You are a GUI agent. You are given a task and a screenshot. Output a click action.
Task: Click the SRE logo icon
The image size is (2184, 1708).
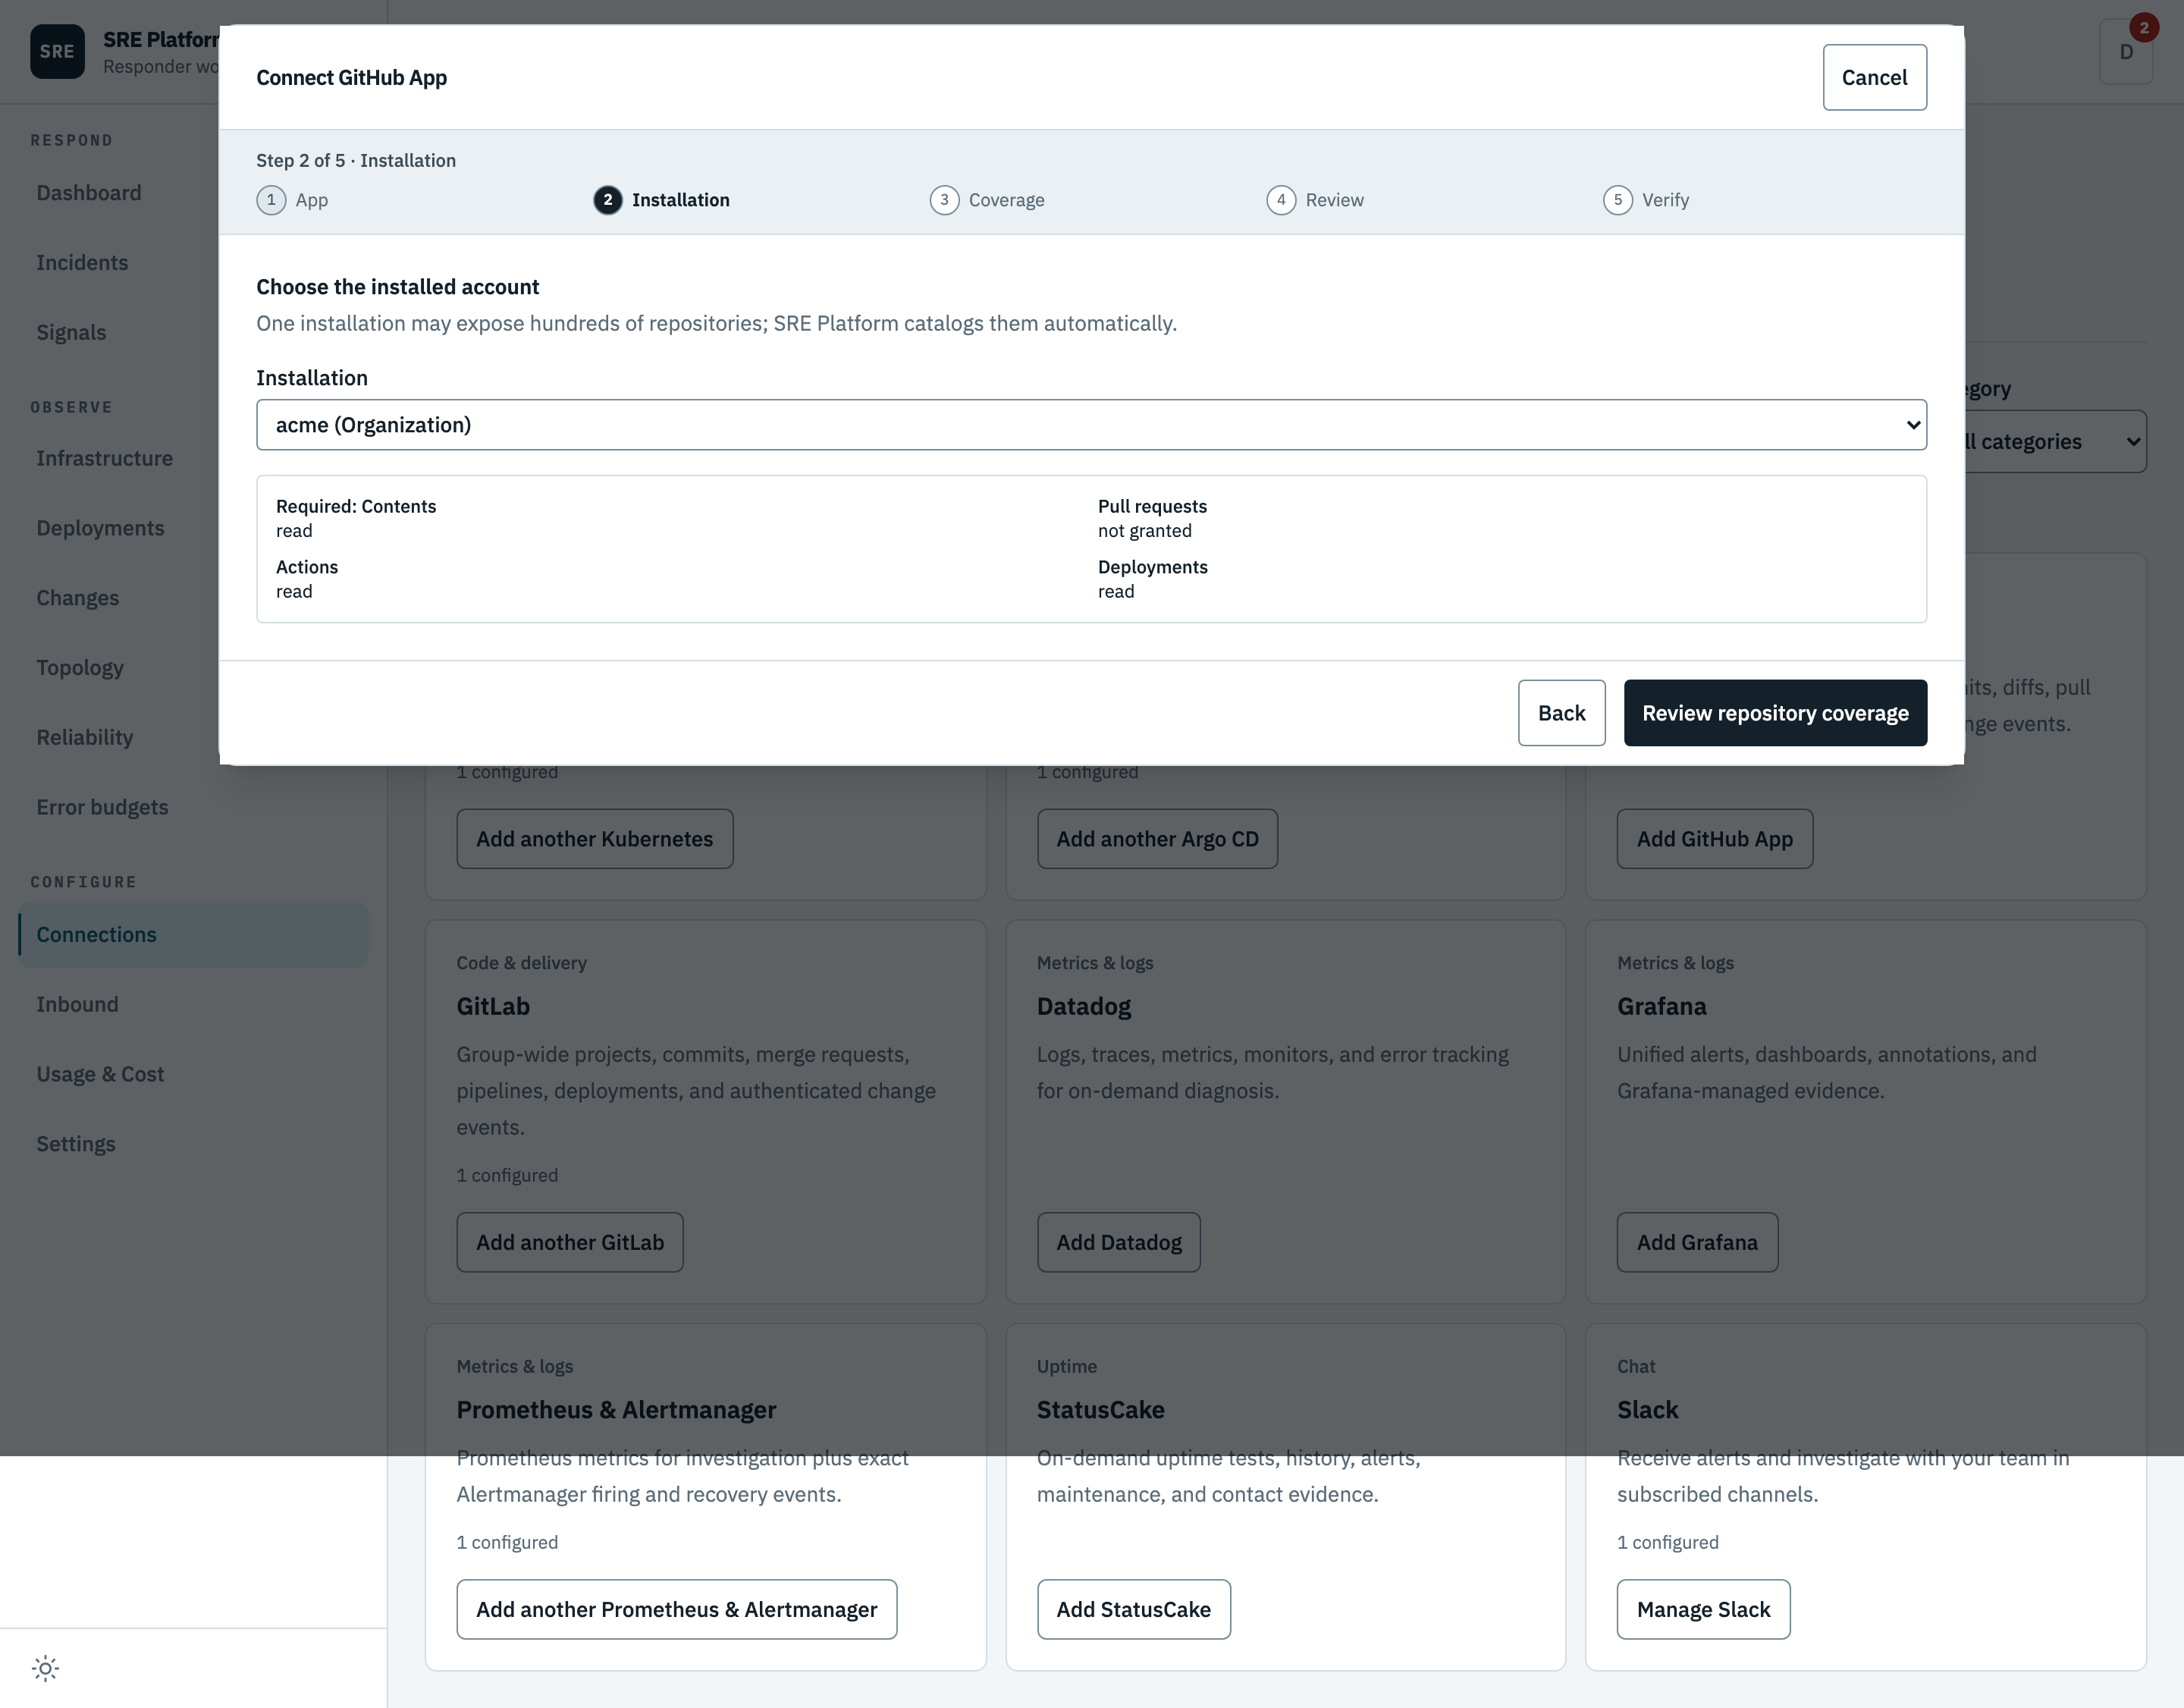click(x=57, y=51)
